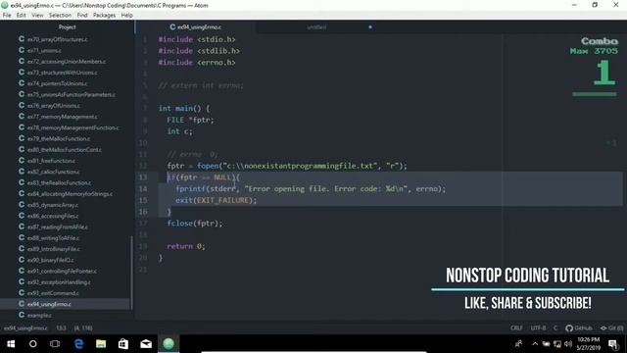627x353 pixels.
Task: Open ex81_freeFunction.c file
Action: 51,161
